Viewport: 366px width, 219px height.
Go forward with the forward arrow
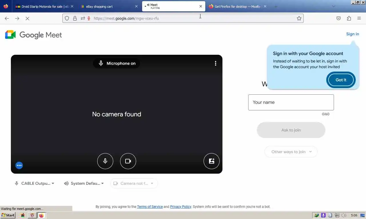(17, 18)
